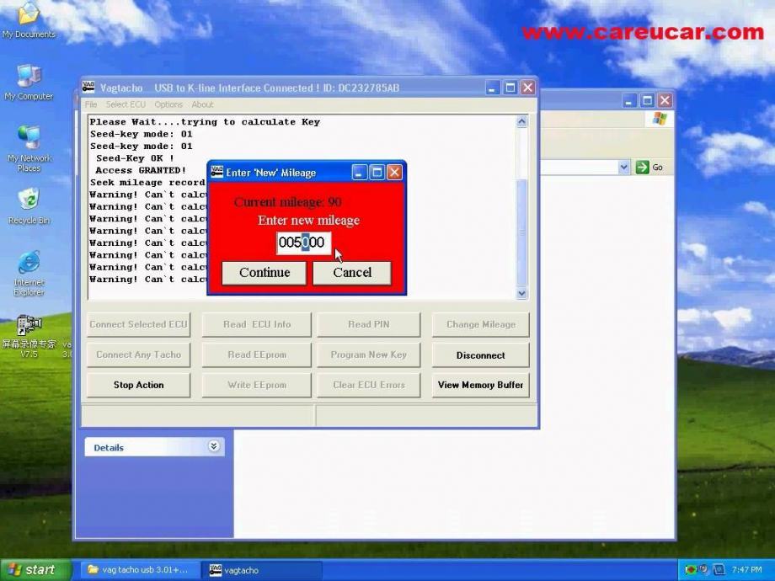Open the Select ECU menu
This screenshot has height=581, width=775.
coord(126,104)
